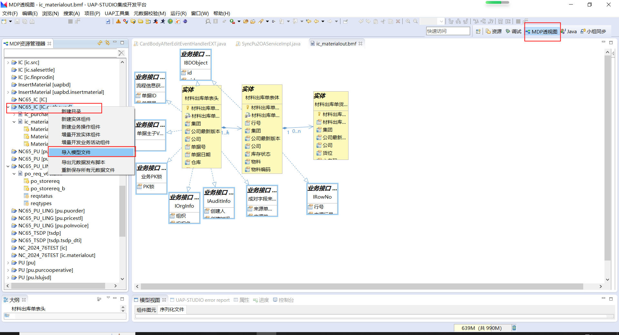Click the zoom out magnifier icon
The width and height of the screenshot is (619, 335).
pos(415,21)
